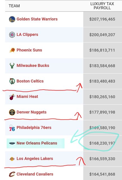This screenshot has height=180, width=122.
Task: Click the Phoenix Suns logo
Action: coord(12,50)
